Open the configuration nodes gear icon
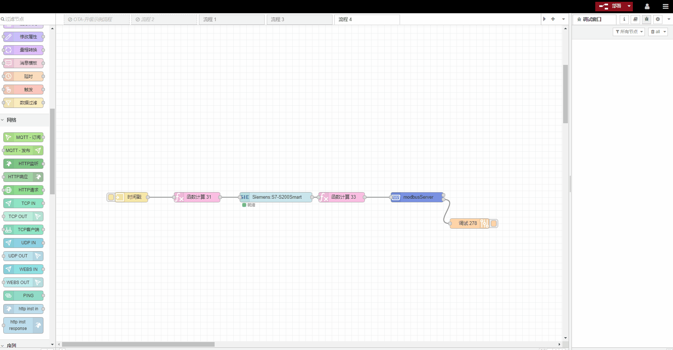 [x=658, y=19]
